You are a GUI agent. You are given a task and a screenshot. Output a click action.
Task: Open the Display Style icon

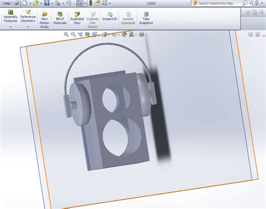tap(104, 34)
